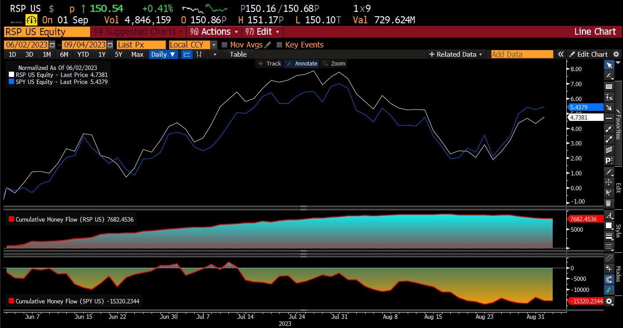Choose the rectangle annotation tool

tap(609, 86)
